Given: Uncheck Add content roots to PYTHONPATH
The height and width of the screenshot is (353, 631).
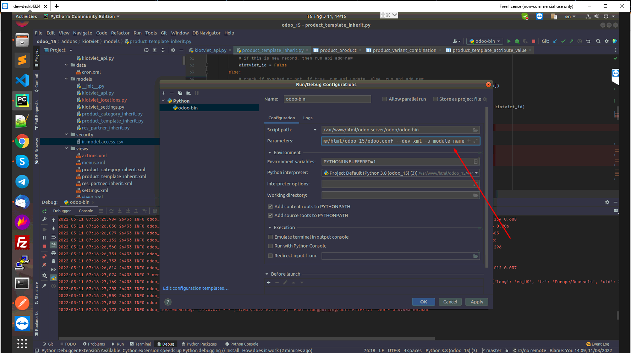Looking at the screenshot, I should click(x=270, y=207).
